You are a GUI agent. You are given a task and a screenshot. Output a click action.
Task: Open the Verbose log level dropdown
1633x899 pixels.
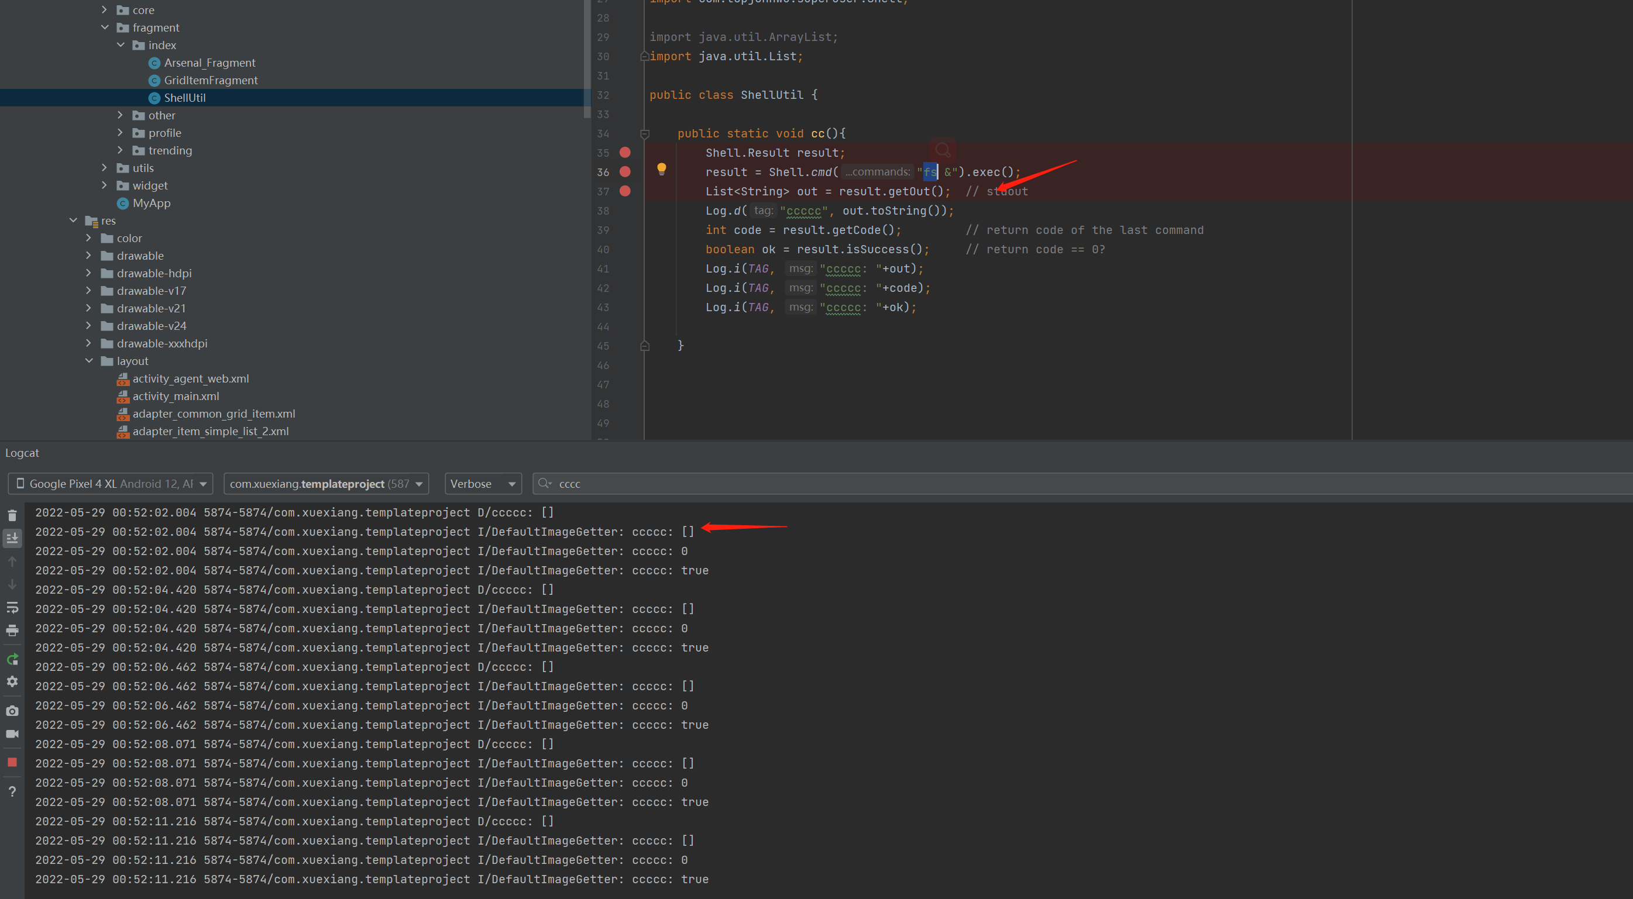[483, 483]
